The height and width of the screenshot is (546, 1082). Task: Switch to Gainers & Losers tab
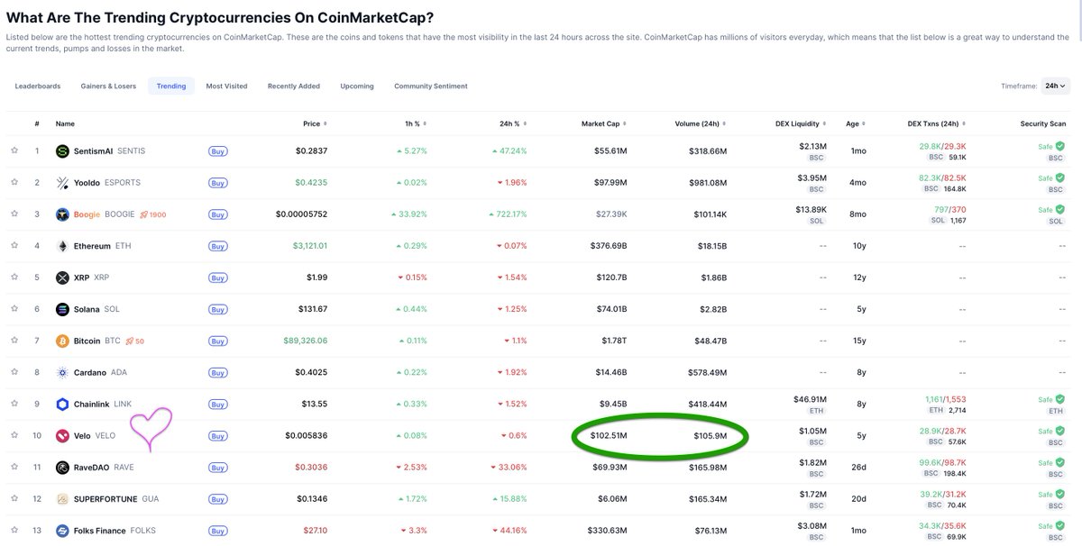108,86
